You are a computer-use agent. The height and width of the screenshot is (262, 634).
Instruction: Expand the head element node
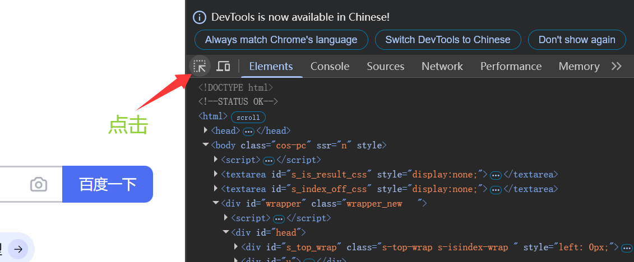coord(206,130)
